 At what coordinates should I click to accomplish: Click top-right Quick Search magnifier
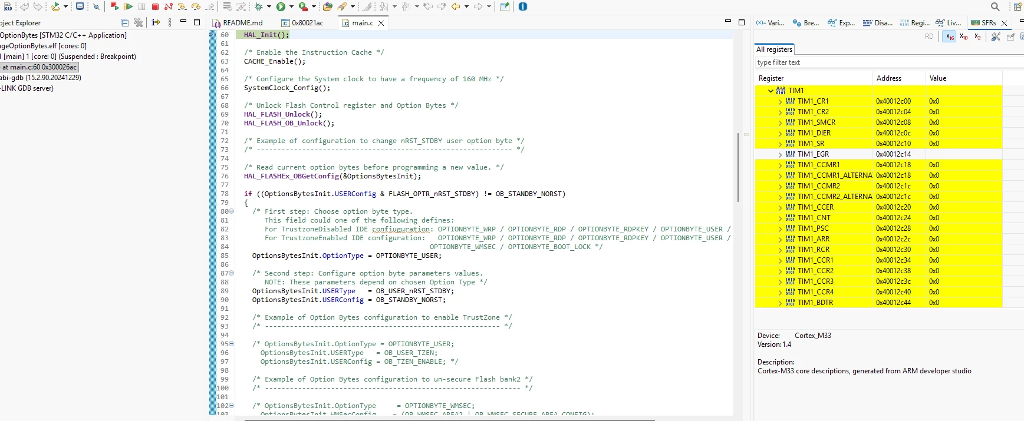(995, 6)
